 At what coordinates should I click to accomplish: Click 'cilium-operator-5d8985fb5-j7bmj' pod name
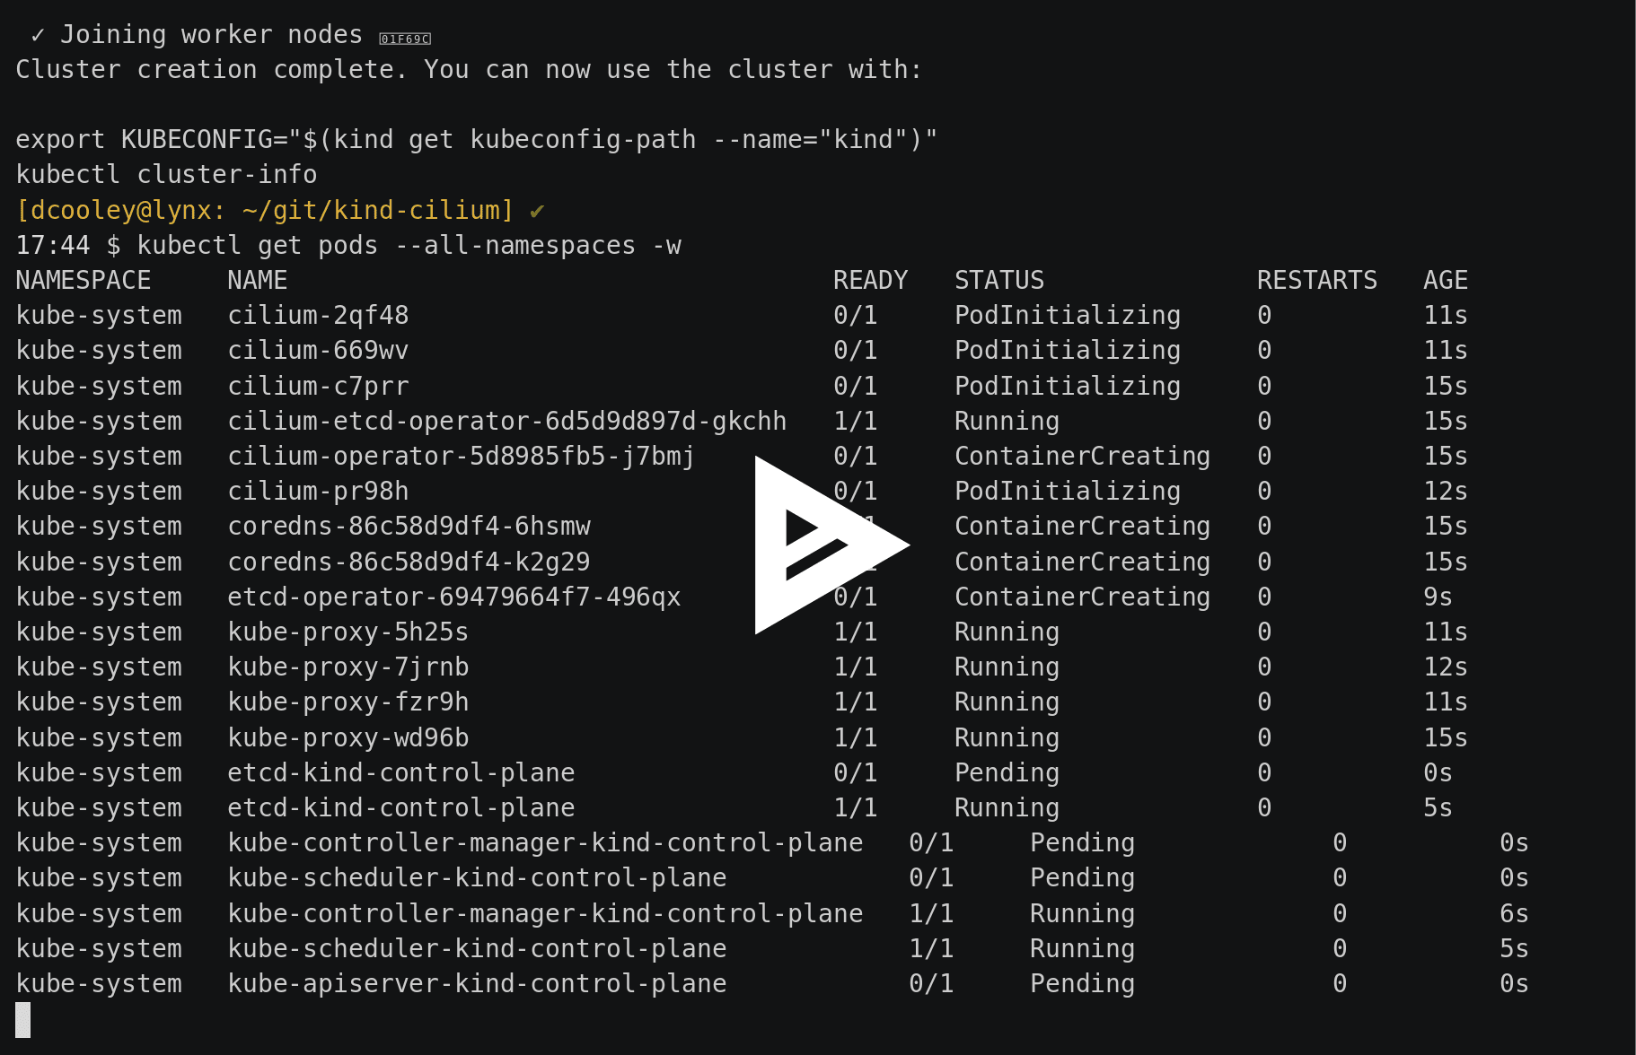click(462, 457)
